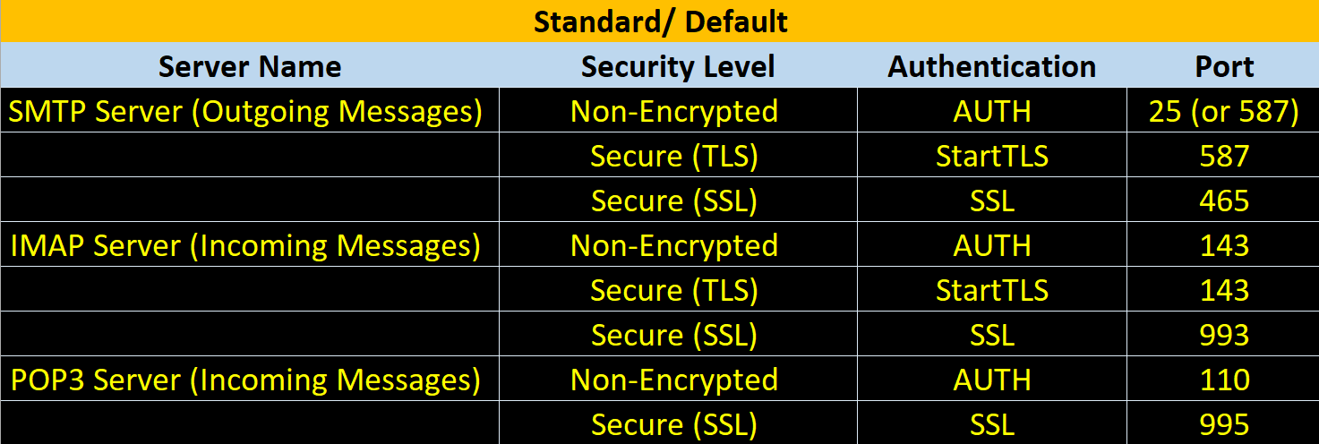Select the 25 (or 587) port cell

tap(1224, 111)
